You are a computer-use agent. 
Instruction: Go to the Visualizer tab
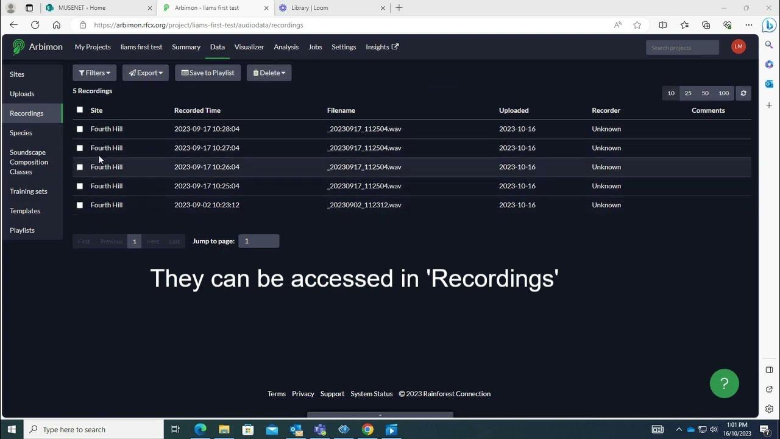249,47
